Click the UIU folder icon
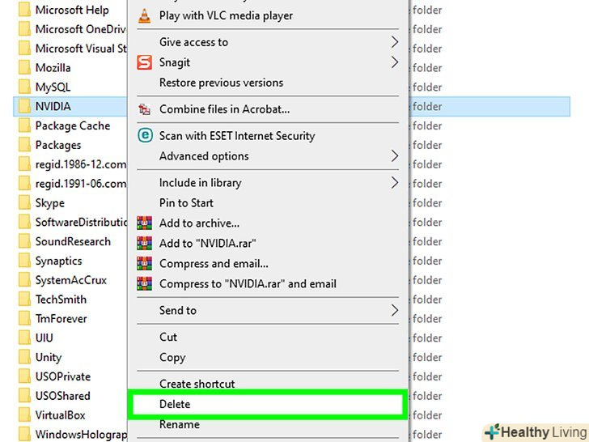The width and height of the screenshot is (589, 442). tap(24, 338)
